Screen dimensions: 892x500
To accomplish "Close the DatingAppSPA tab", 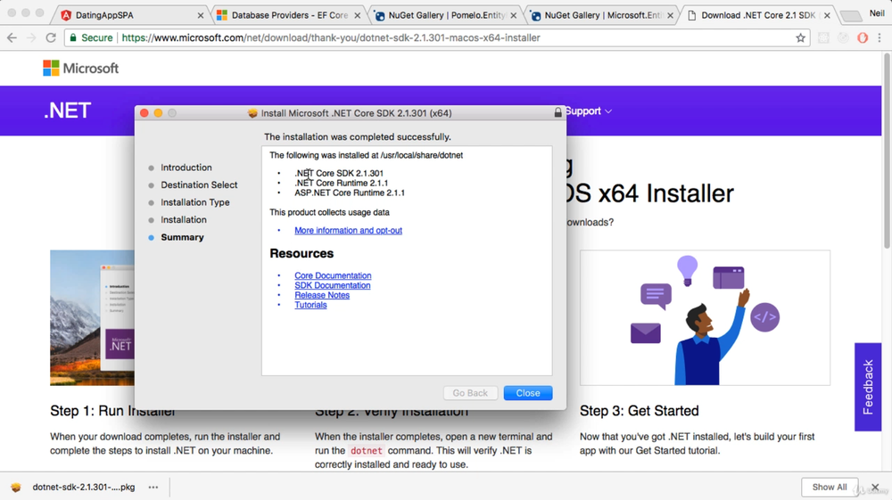I will [x=200, y=16].
